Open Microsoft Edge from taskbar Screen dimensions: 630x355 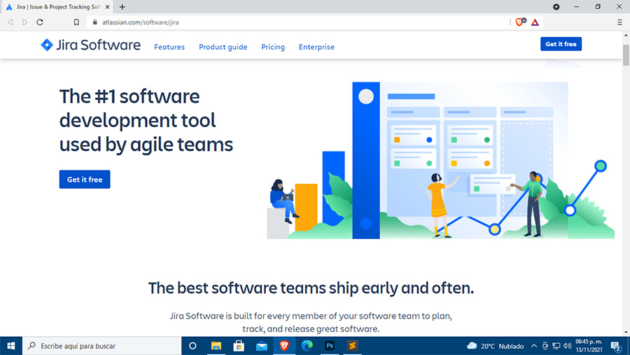pyautogui.click(x=307, y=346)
